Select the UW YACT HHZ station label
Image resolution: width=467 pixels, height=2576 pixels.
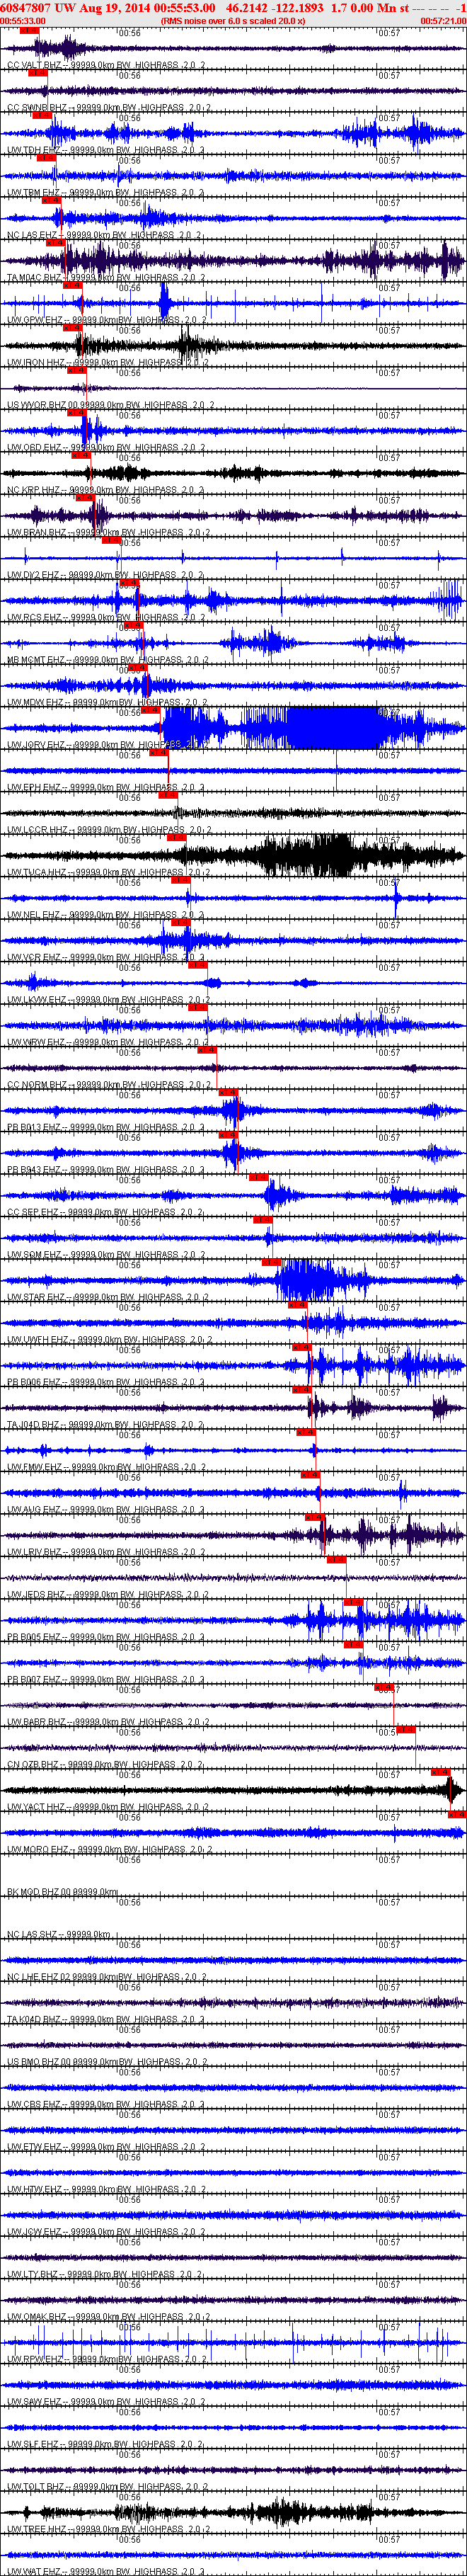108,1807
